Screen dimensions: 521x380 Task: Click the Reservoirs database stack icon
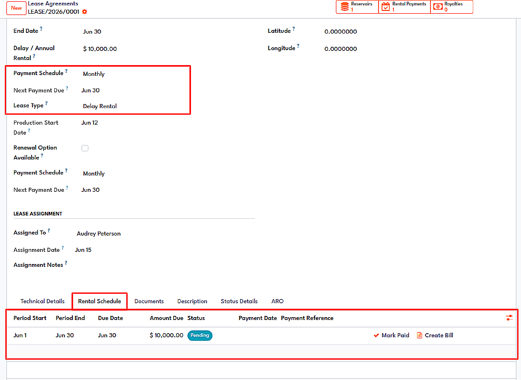(345, 7)
